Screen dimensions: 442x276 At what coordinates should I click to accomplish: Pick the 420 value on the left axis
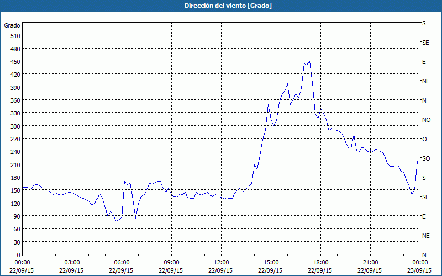click(x=15, y=75)
